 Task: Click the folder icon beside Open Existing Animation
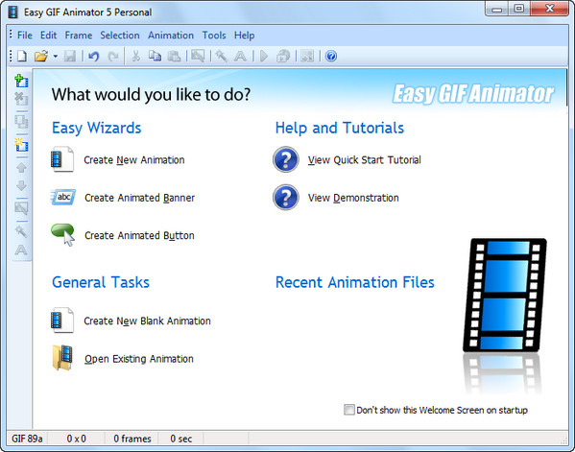[62, 357]
